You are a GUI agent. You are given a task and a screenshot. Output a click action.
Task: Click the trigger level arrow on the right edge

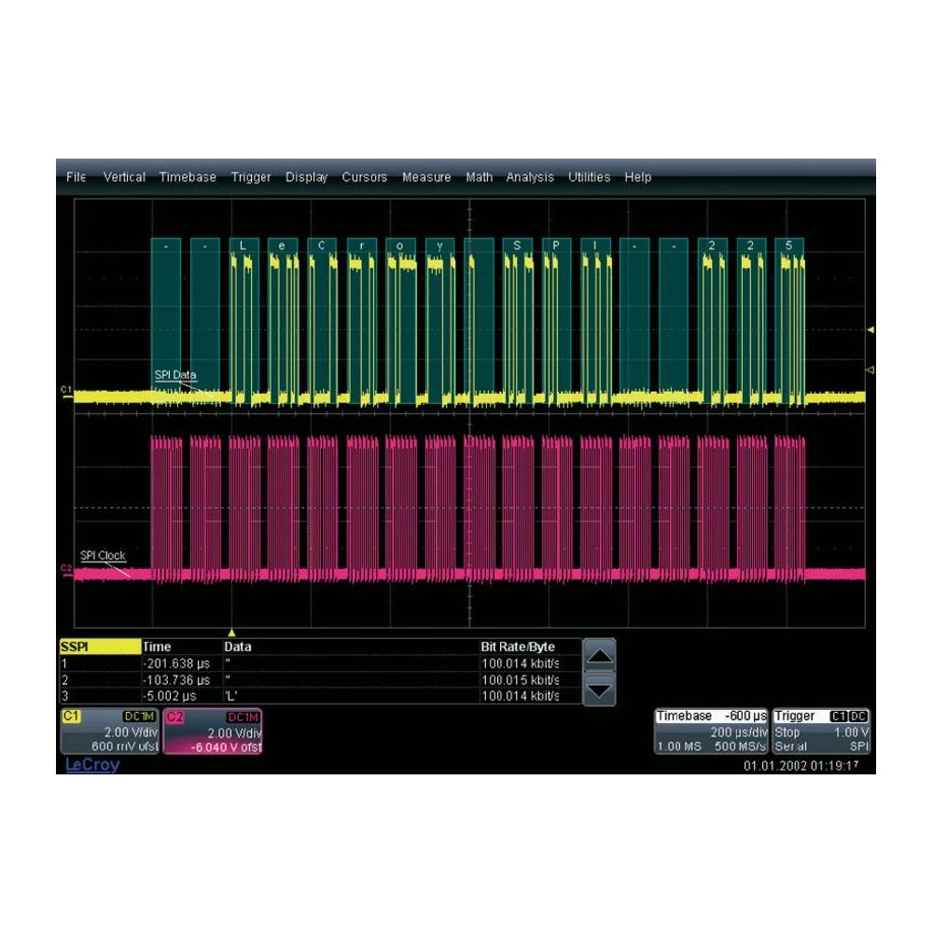(x=869, y=328)
